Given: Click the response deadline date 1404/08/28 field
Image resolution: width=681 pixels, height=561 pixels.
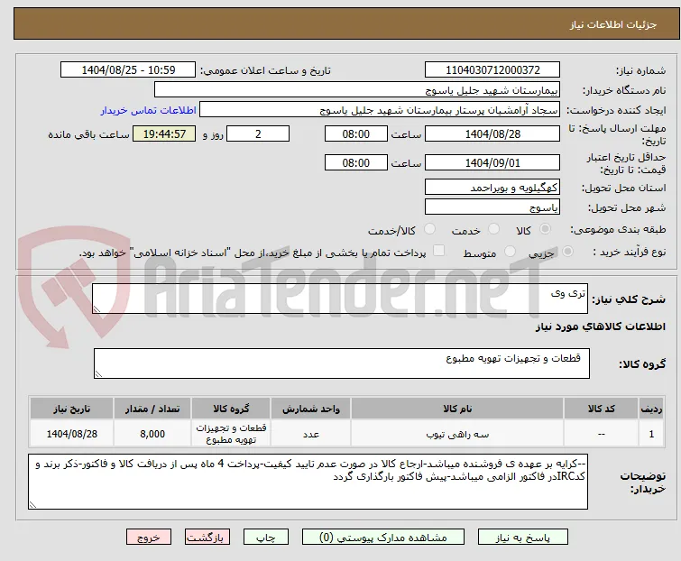Looking at the screenshot, I should pos(492,133).
